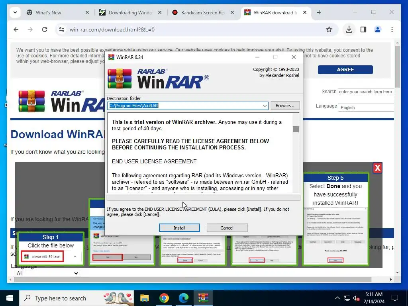Toggle the Chrome side panel
This screenshot has height=306, width=408.
click(363, 29)
